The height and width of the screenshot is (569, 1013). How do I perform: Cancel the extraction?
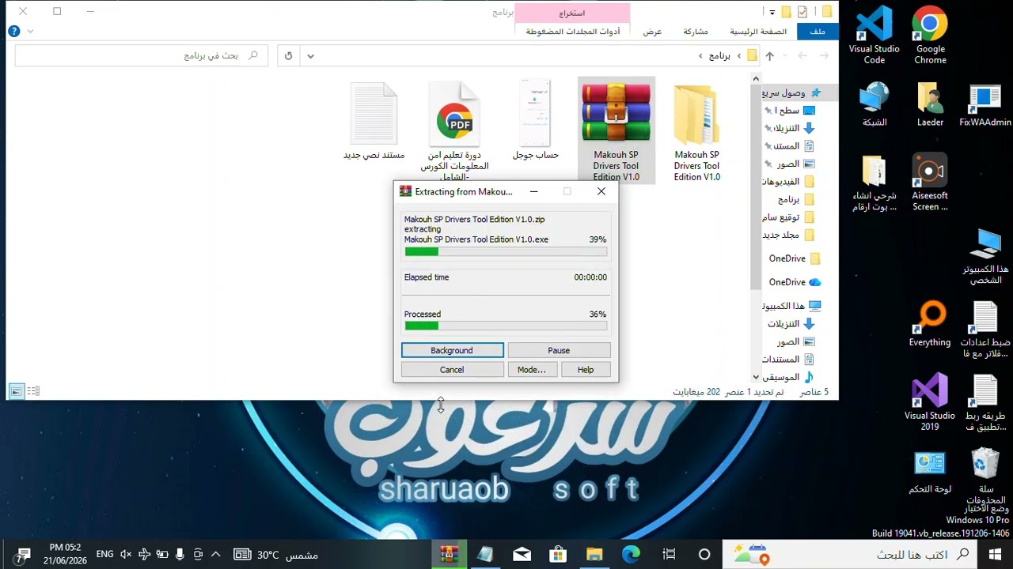pos(452,370)
